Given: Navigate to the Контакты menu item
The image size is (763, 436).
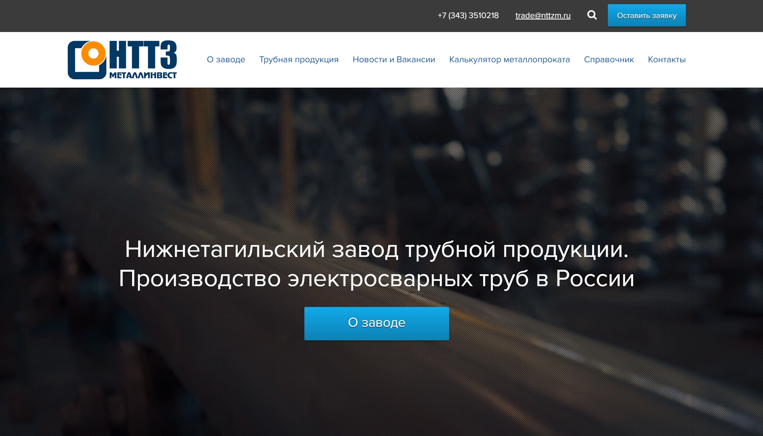Looking at the screenshot, I should coord(667,60).
